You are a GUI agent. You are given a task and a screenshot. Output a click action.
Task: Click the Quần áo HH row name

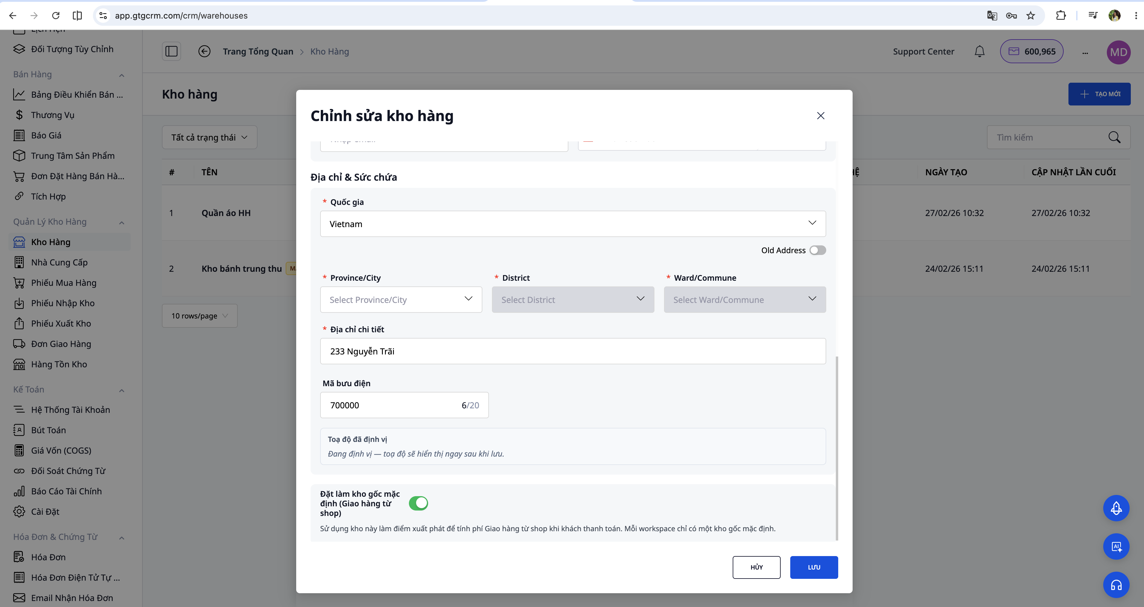pos(226,213)
